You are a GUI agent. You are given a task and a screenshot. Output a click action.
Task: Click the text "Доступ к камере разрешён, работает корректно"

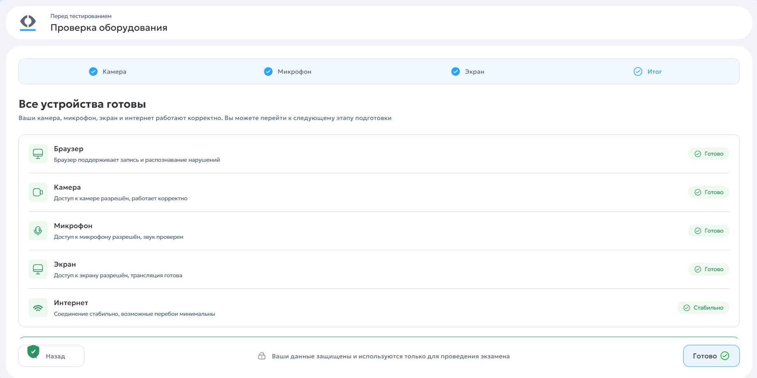[120, 199]
